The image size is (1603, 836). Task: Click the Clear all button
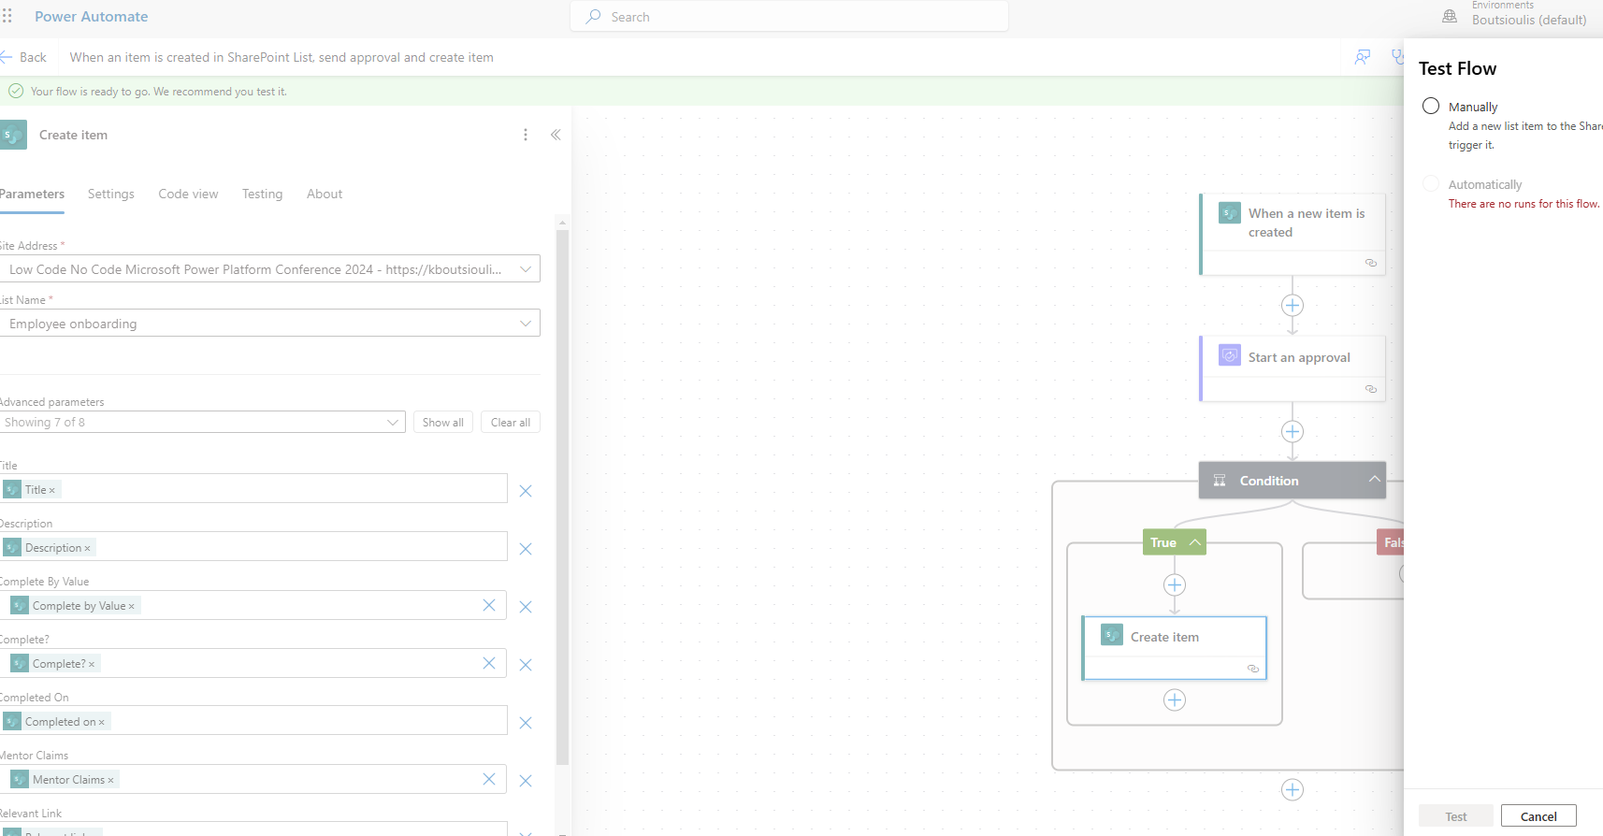(x=511, y=422)
